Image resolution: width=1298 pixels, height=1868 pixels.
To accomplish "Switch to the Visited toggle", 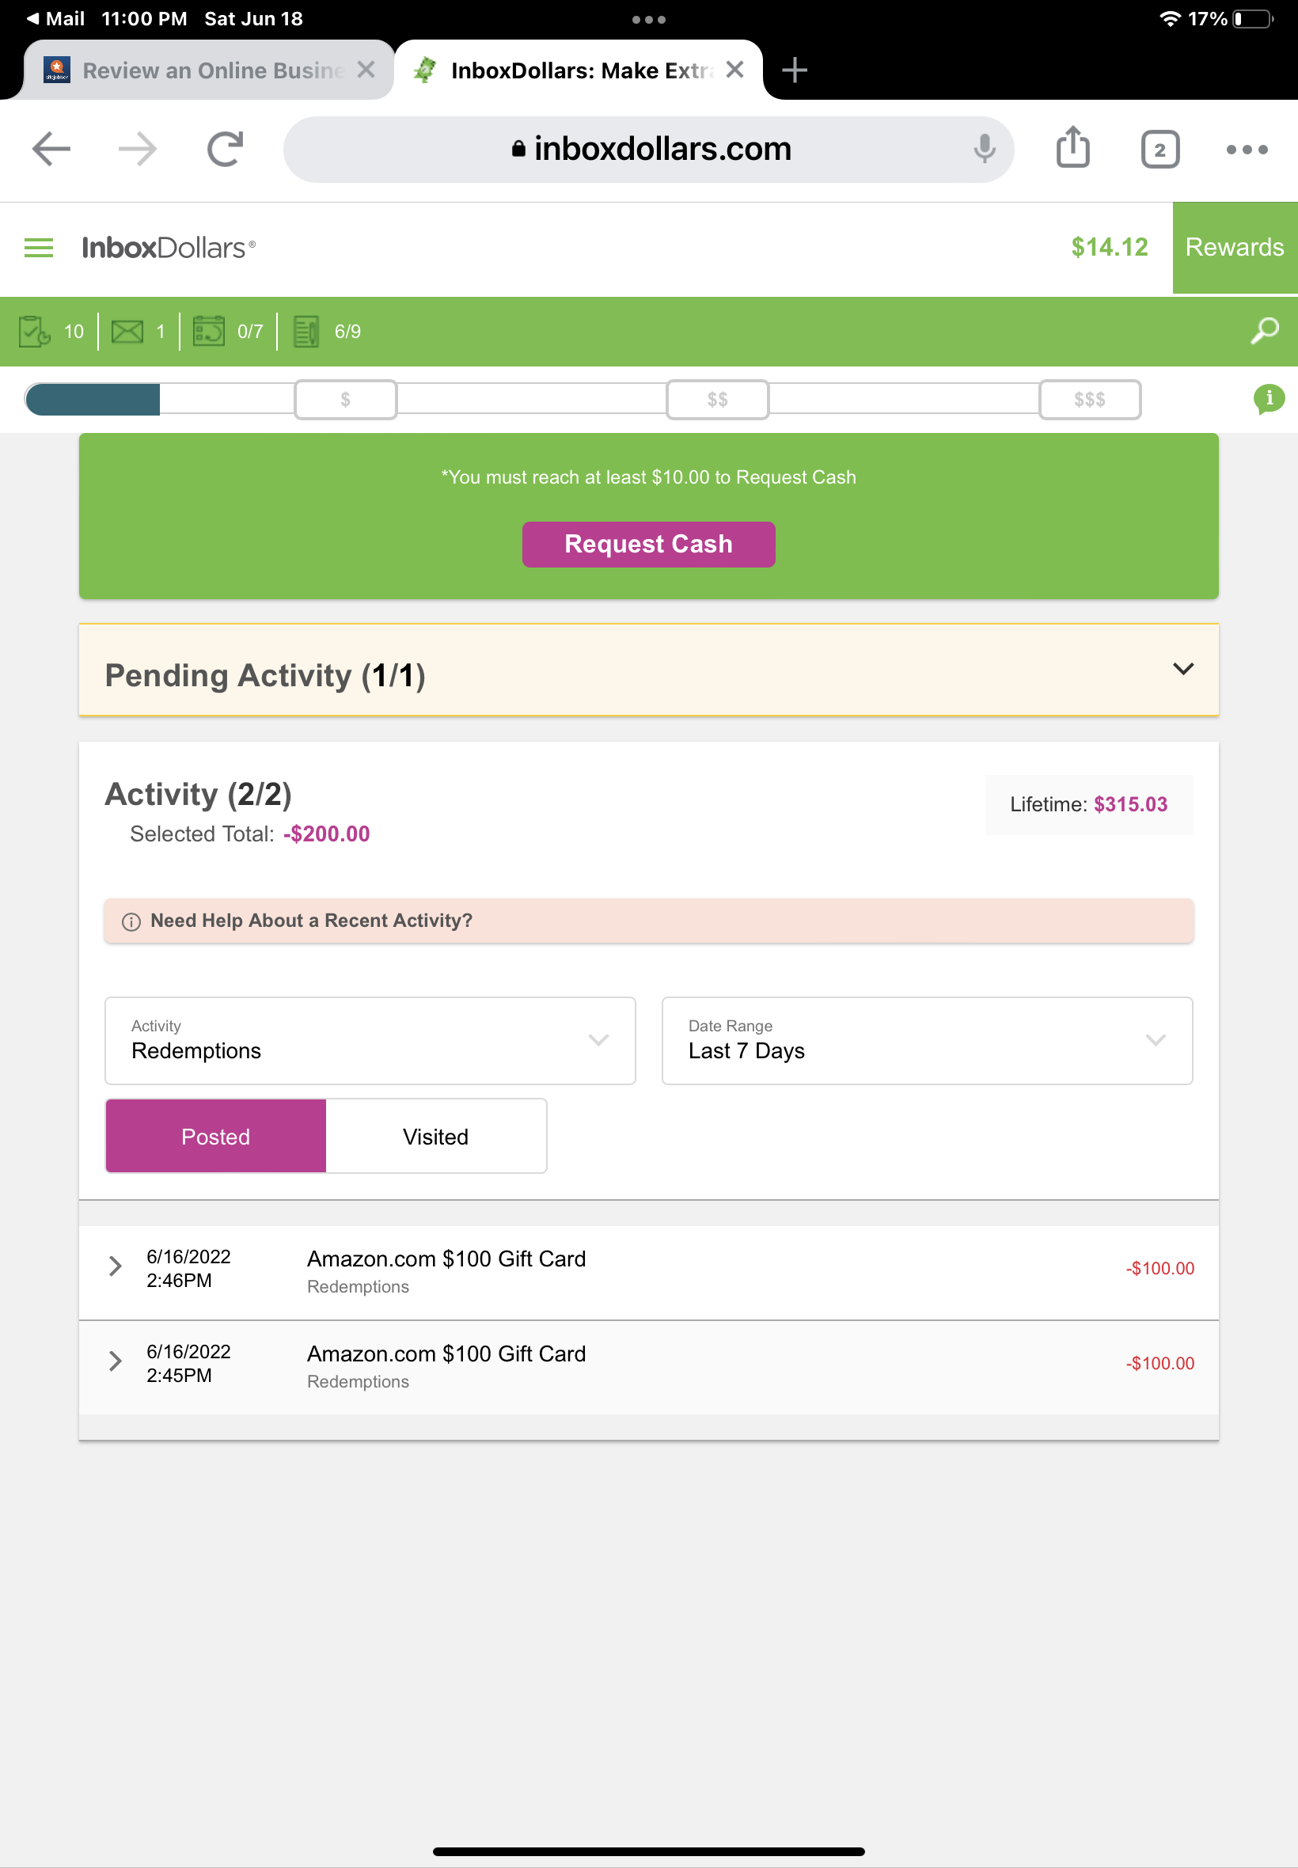I will [436, 1136].
